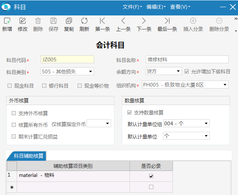Open the 查看(V) menu

180,7
